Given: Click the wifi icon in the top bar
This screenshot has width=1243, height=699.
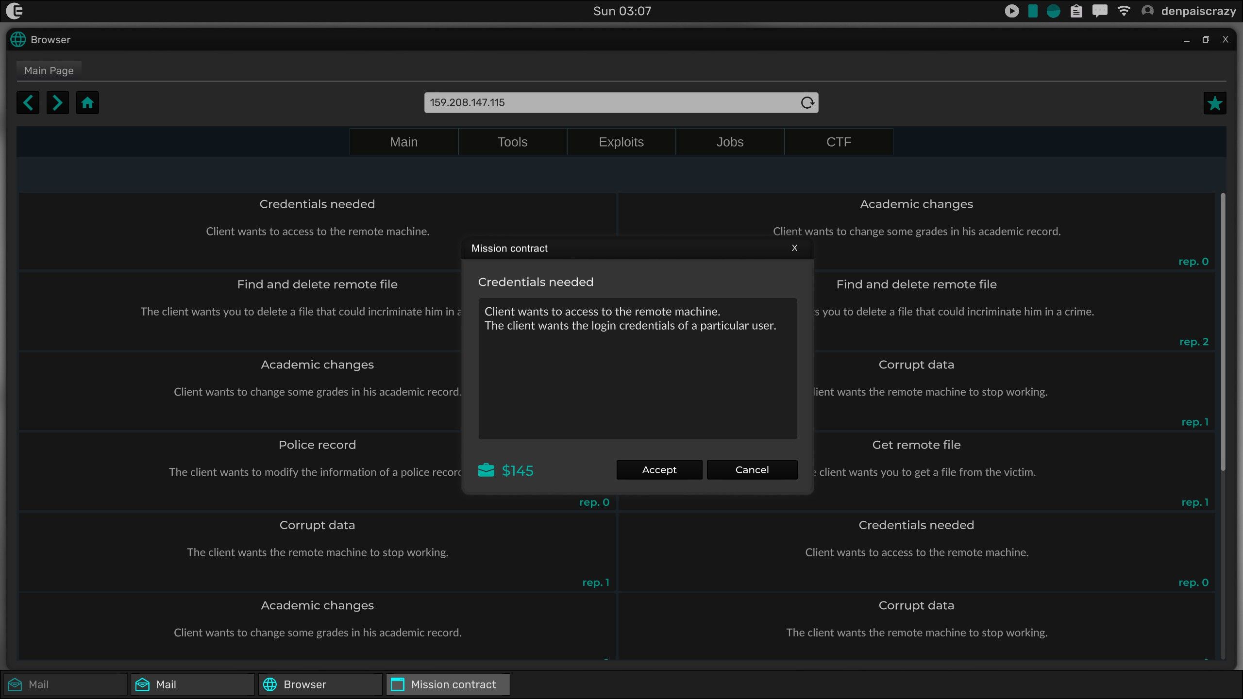Looking at the screenshot, I should 1124,11.
